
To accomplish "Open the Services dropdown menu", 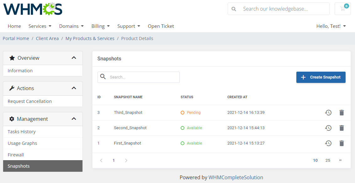I will tap(40, 26).
